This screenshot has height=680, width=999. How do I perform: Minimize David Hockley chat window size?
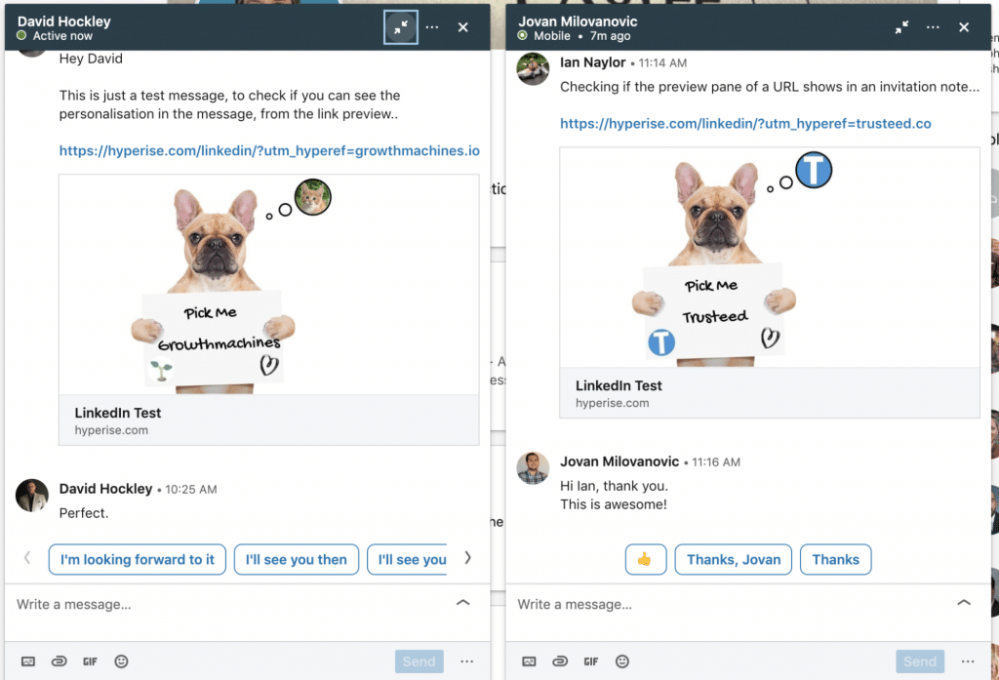point(401,27)
